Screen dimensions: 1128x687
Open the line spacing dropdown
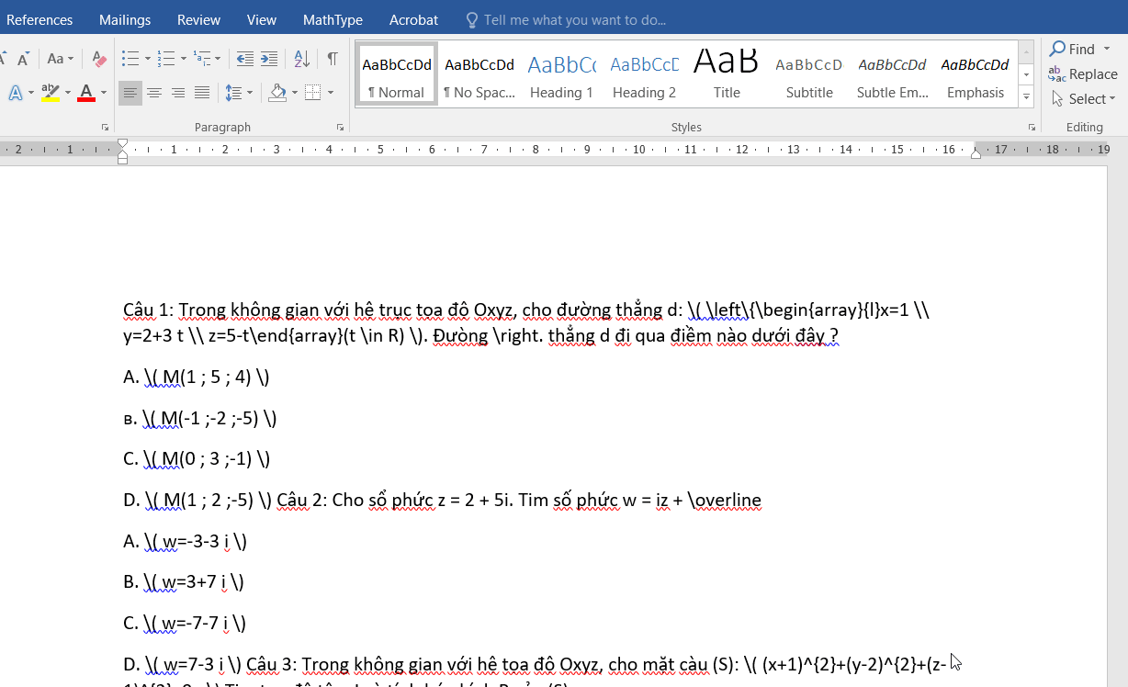click(x=239, y=93)
